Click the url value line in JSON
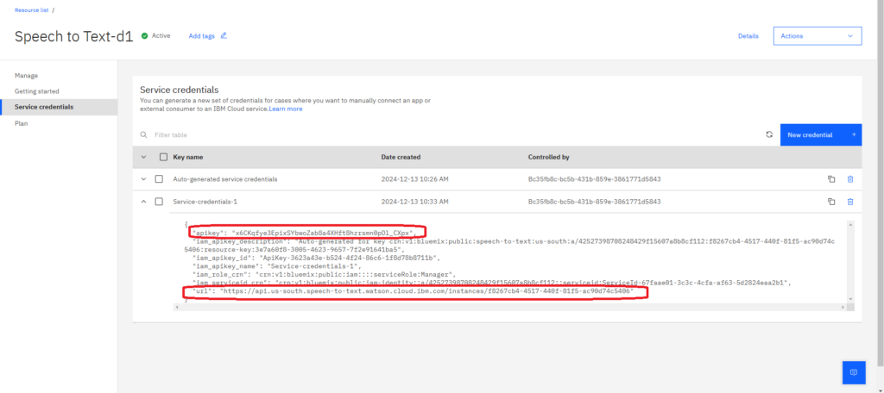 pos(413,291)
